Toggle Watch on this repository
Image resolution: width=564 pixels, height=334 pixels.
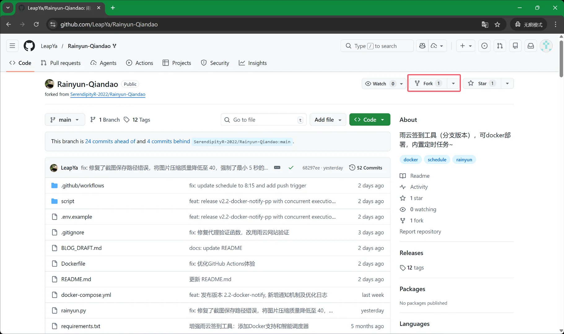coord(380,83)
